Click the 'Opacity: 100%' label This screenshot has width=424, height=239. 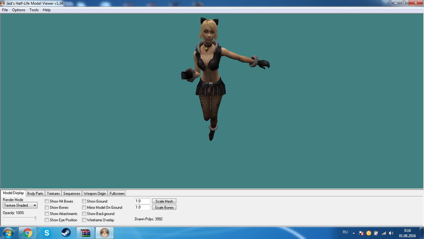(14, 213)
